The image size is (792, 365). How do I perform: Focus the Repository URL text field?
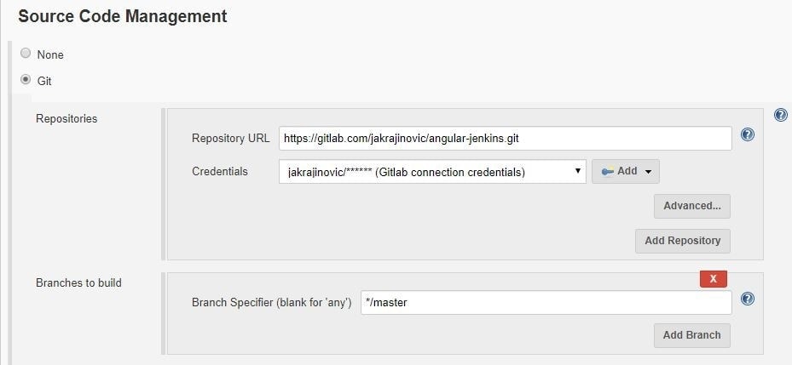tap(505, 138)
